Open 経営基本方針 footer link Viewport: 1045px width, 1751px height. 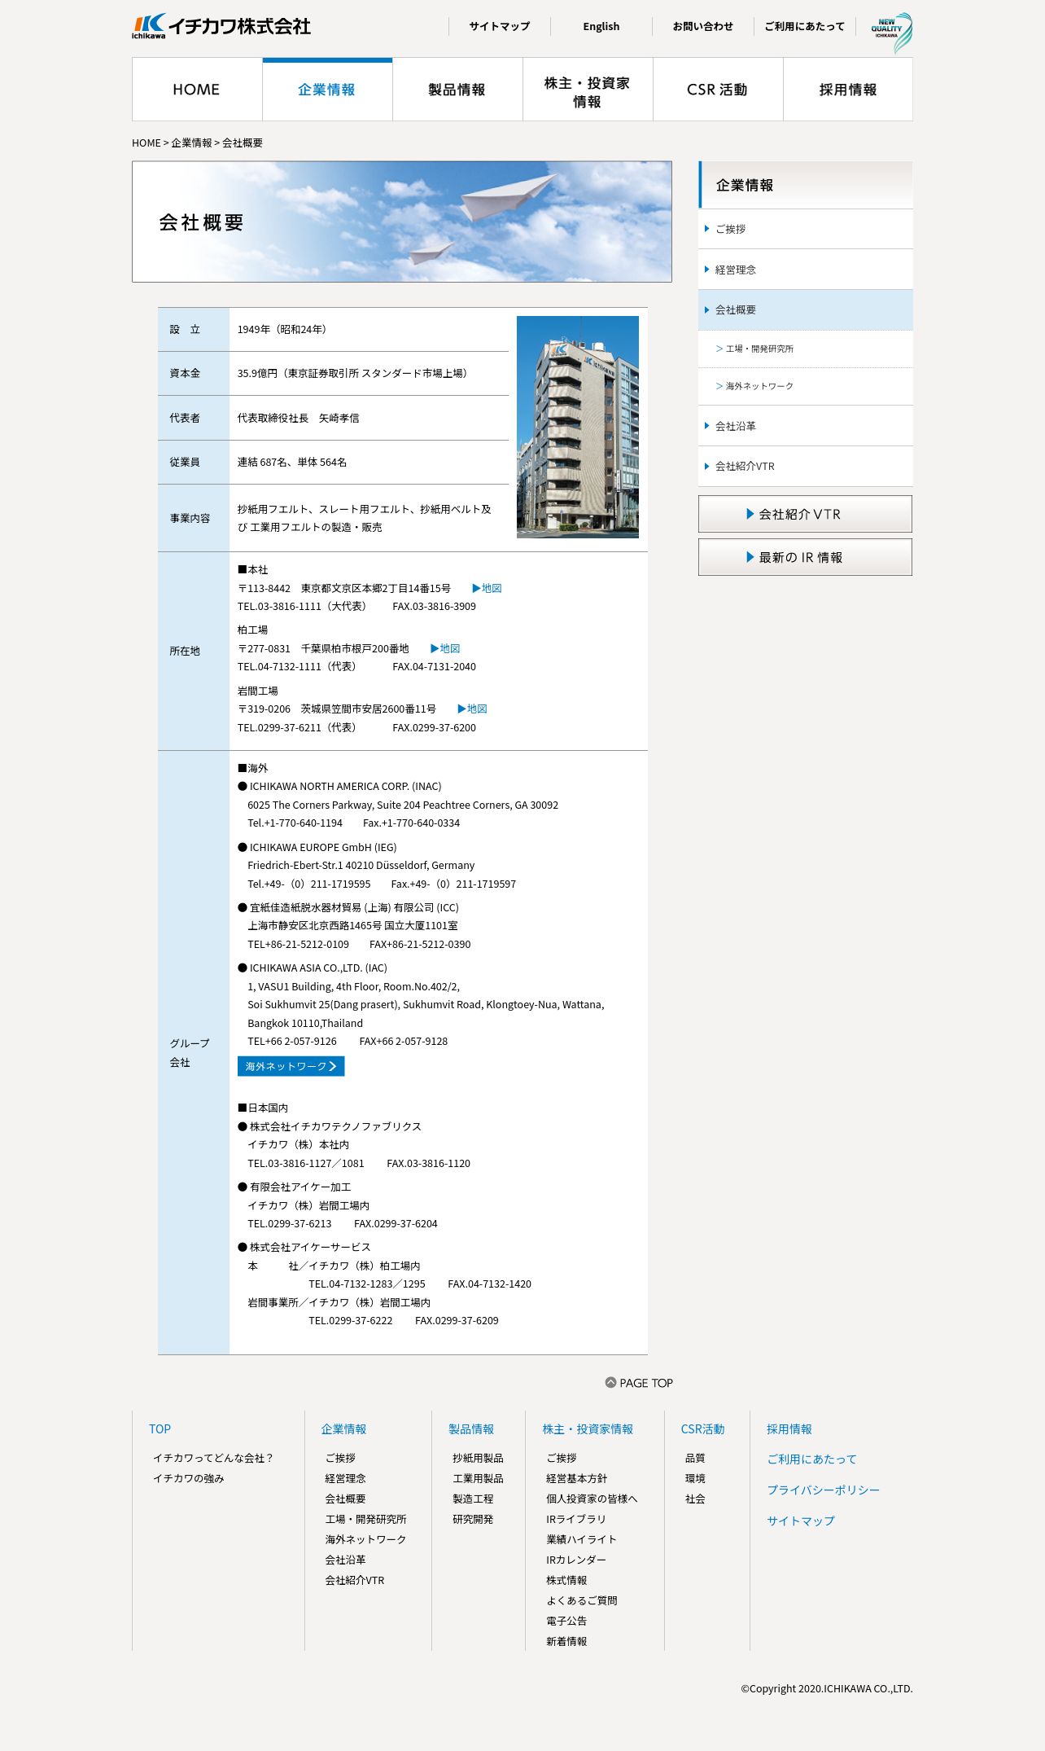point(576,1478)
